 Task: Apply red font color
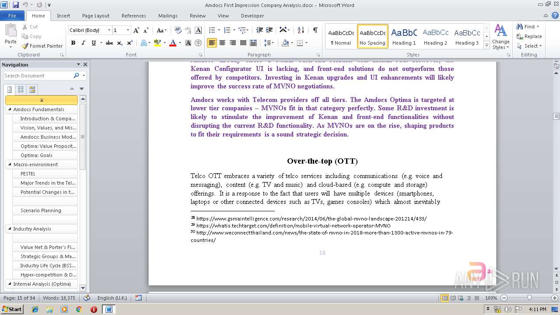pos(173,43)
